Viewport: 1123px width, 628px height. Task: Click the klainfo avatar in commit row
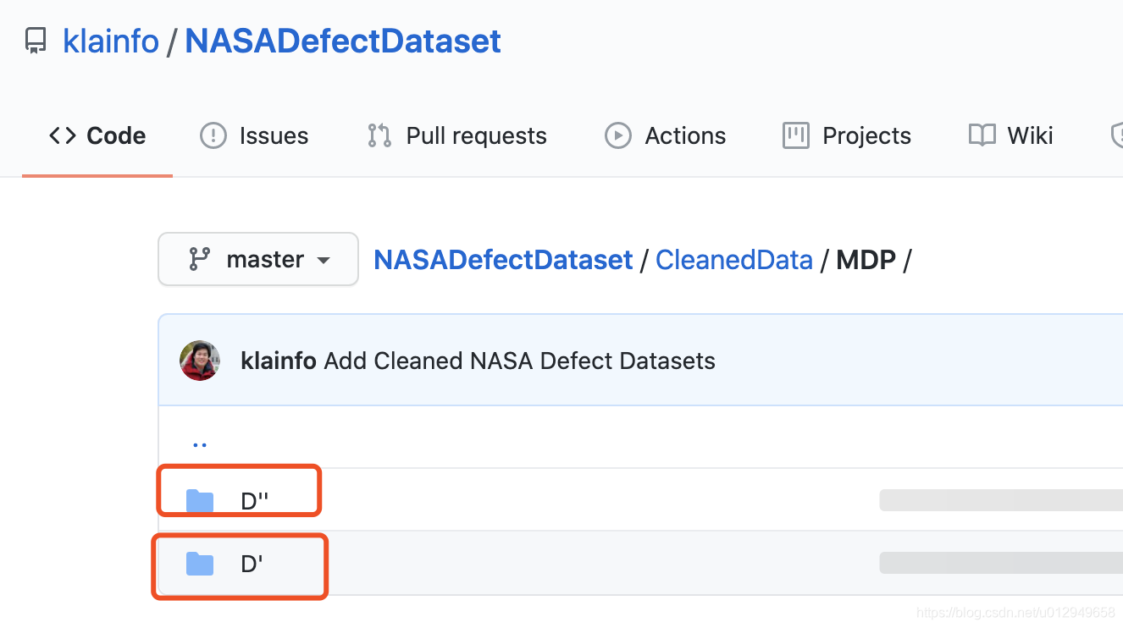tap(200, 361)
